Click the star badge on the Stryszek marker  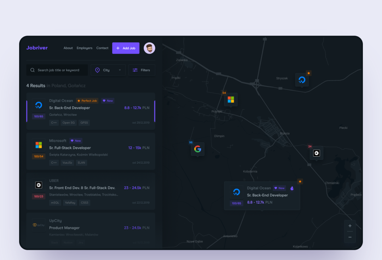click(x=309, y=73)
